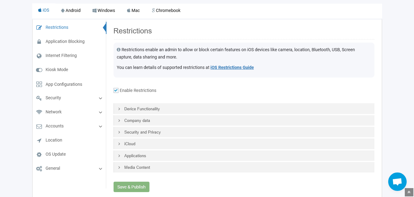This screenshot has height=197, width=414.
Task: Open the chat support bubble
Action: (x=397, y=182)
